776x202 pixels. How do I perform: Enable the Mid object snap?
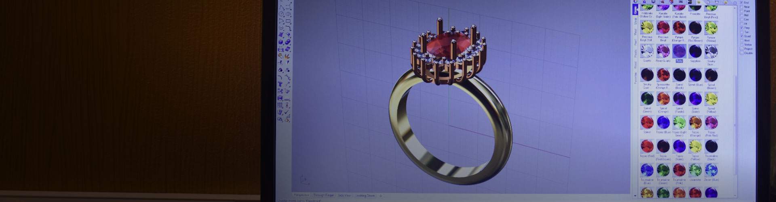click(x=741, y=15)
